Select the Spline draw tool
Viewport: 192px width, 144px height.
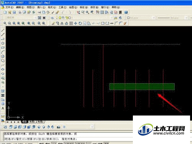(x=3, y=65)
